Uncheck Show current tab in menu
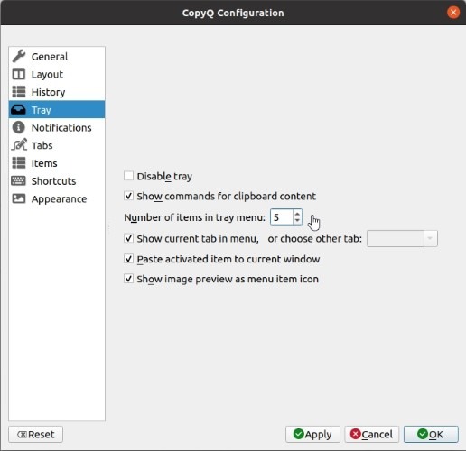The width and height of the screenshot is (466, 451). pyautogui.click(x=128, y=238)
